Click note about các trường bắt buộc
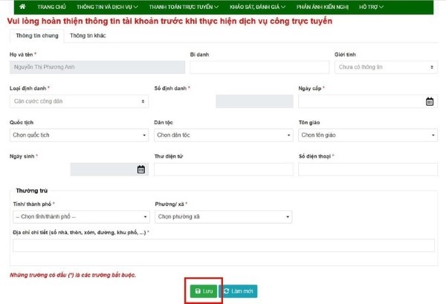Viewport: 446px width, 304px height. [73, 275]
